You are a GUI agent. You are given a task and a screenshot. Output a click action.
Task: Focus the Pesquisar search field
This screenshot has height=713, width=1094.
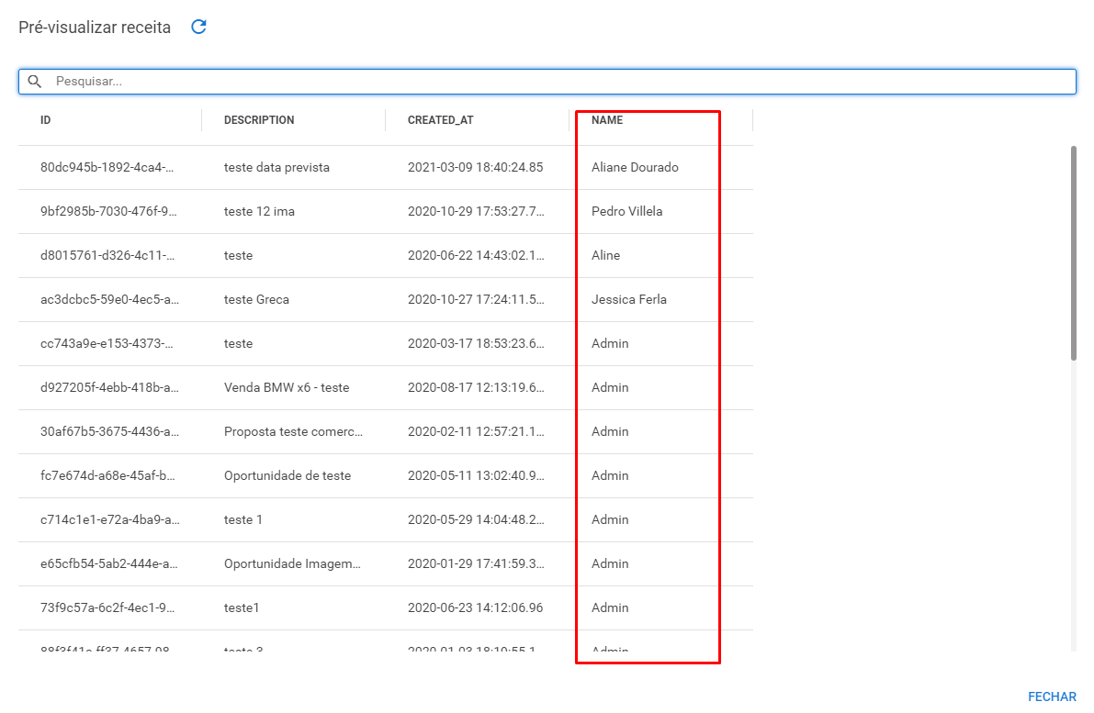547,82
